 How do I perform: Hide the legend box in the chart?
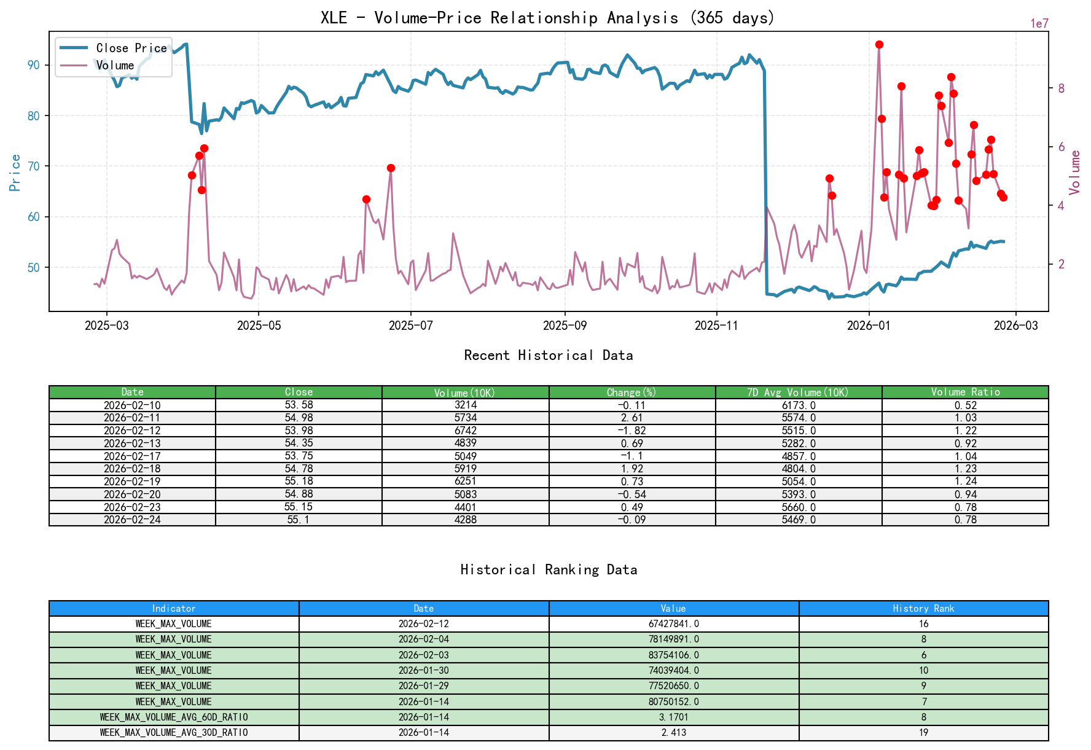[112, 57]
